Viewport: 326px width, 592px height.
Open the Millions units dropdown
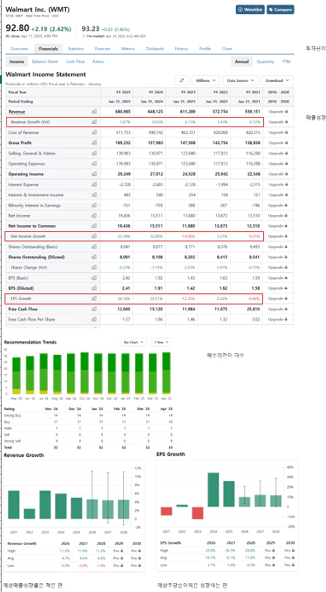pyautogui.click(x=206, y=80)
